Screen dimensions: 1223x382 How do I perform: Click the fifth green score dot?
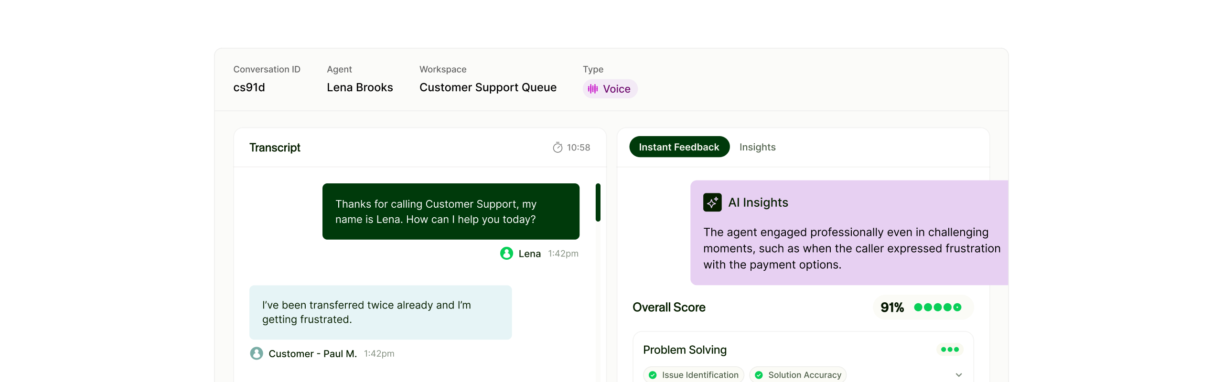click(x=957, y=307)
